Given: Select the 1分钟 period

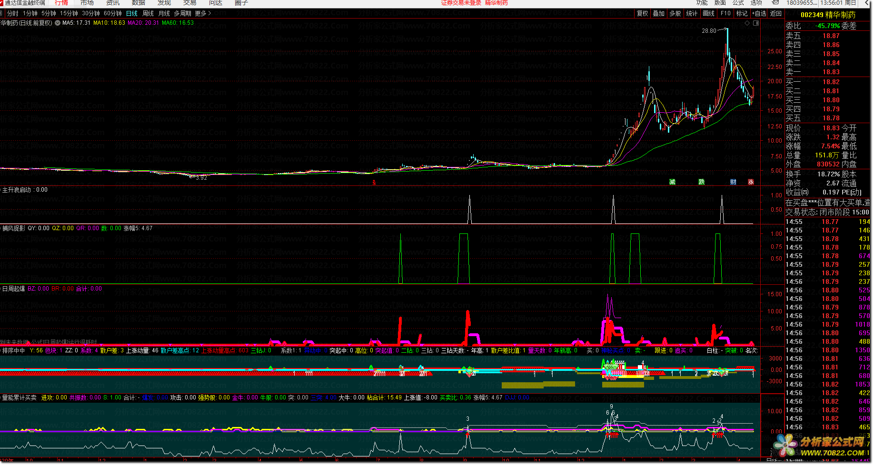Looking at the screenshot, I should [30, 13].
